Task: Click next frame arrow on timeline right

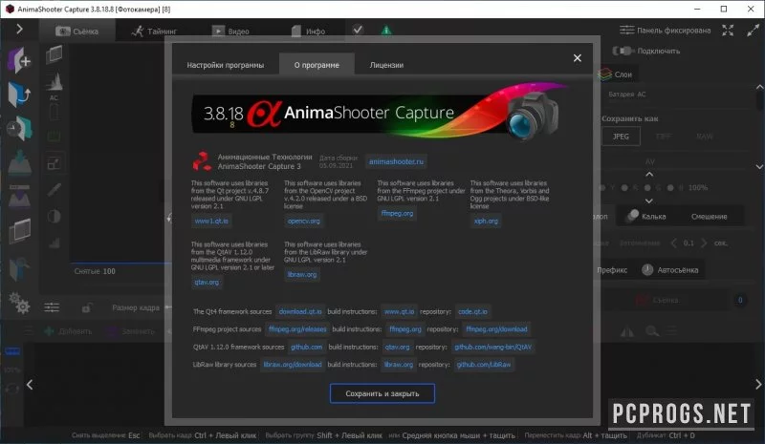Action: 758,384
